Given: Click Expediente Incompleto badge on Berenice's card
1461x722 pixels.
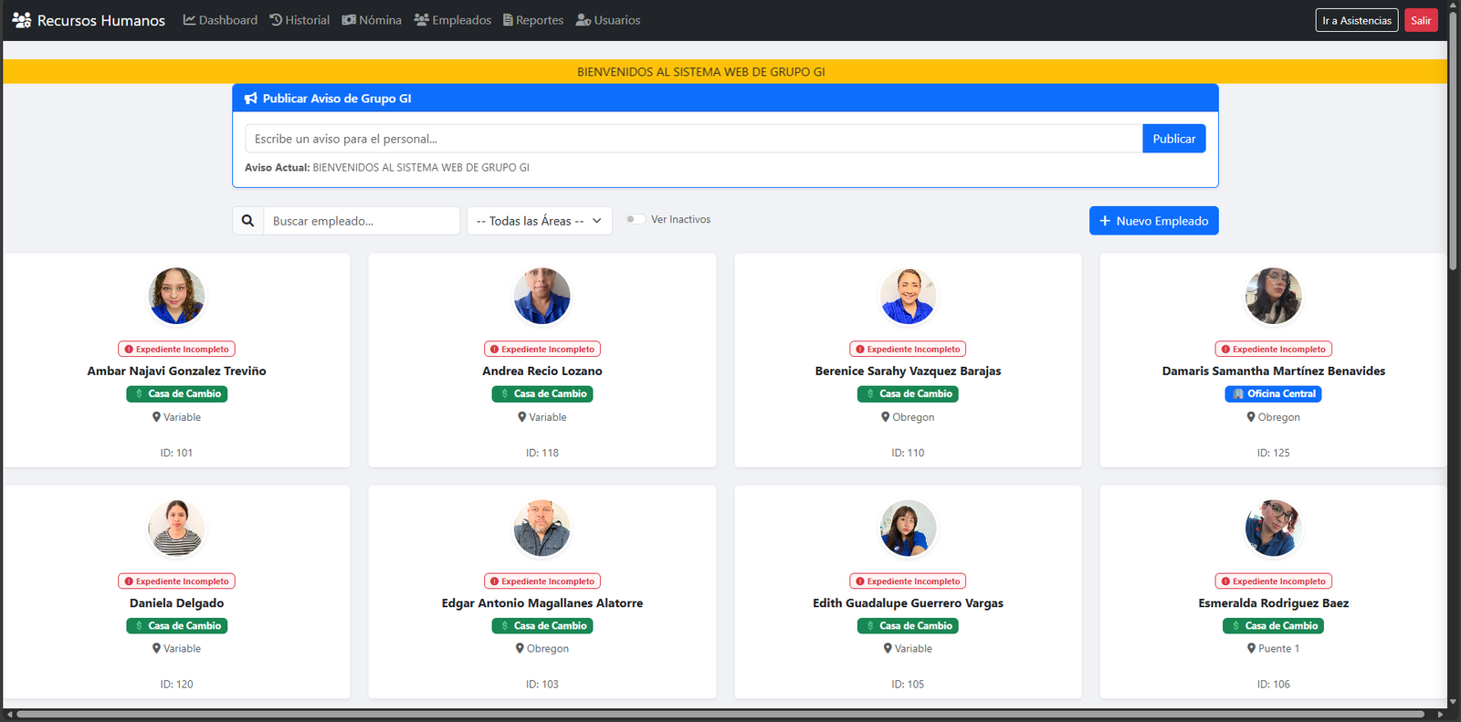Looking at the screenshot, I should point(908,349).
